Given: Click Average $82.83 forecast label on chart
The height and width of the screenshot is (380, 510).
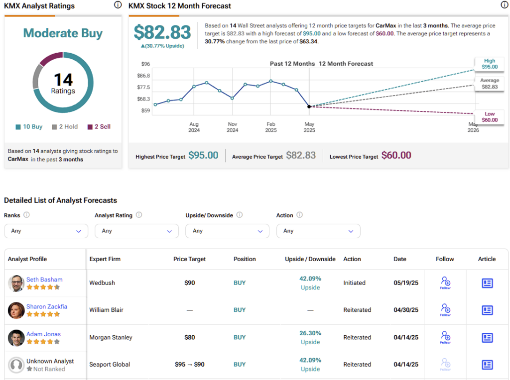Looking at the screenshot, I should pos(490,84).
